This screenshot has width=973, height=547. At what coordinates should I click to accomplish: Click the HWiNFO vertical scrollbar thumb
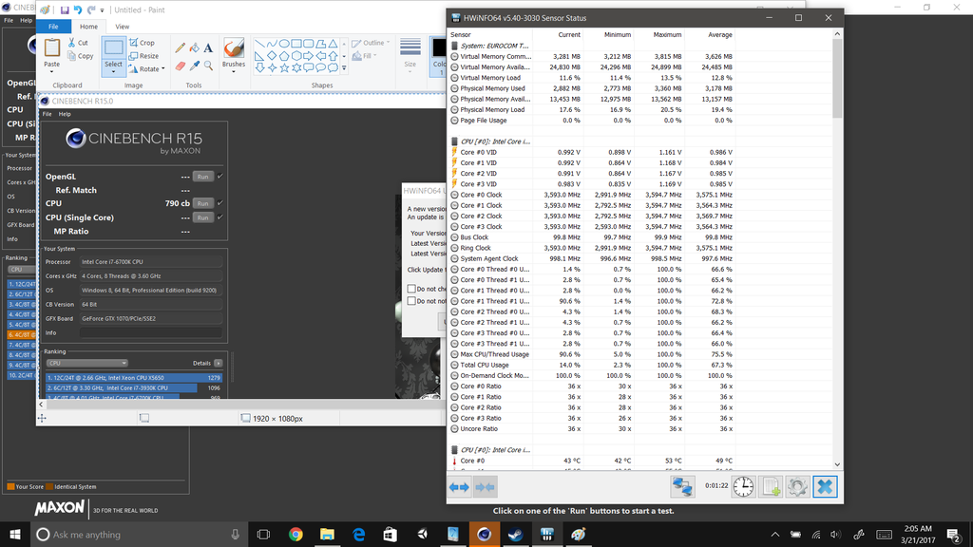[837, 78]
